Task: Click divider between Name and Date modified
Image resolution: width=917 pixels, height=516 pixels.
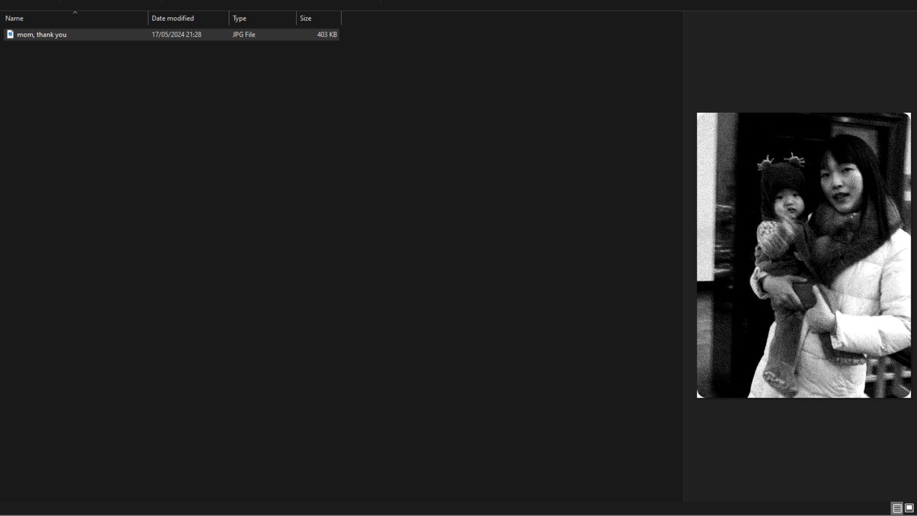Action: click(x=148, y=19)
